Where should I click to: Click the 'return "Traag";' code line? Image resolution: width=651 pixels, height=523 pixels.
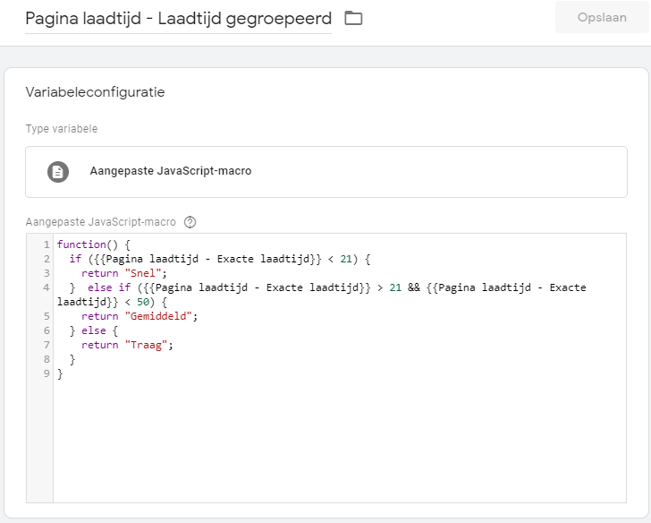pyautogui.click(x=127, y=345)
